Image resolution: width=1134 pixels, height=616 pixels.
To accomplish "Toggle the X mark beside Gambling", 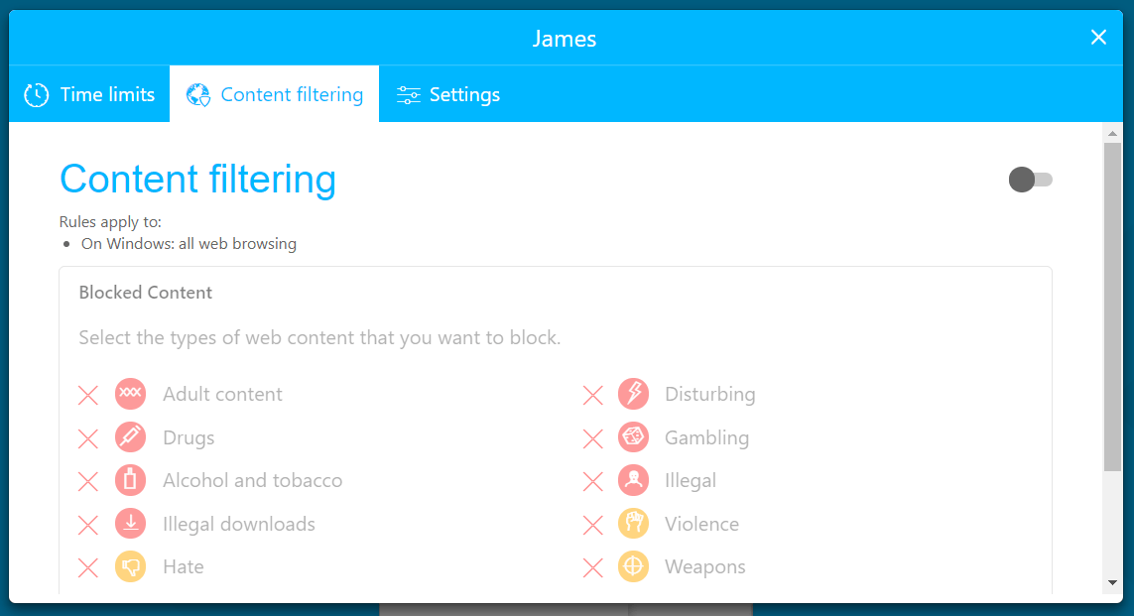I will pyautogui.click(x=593, y=437).
